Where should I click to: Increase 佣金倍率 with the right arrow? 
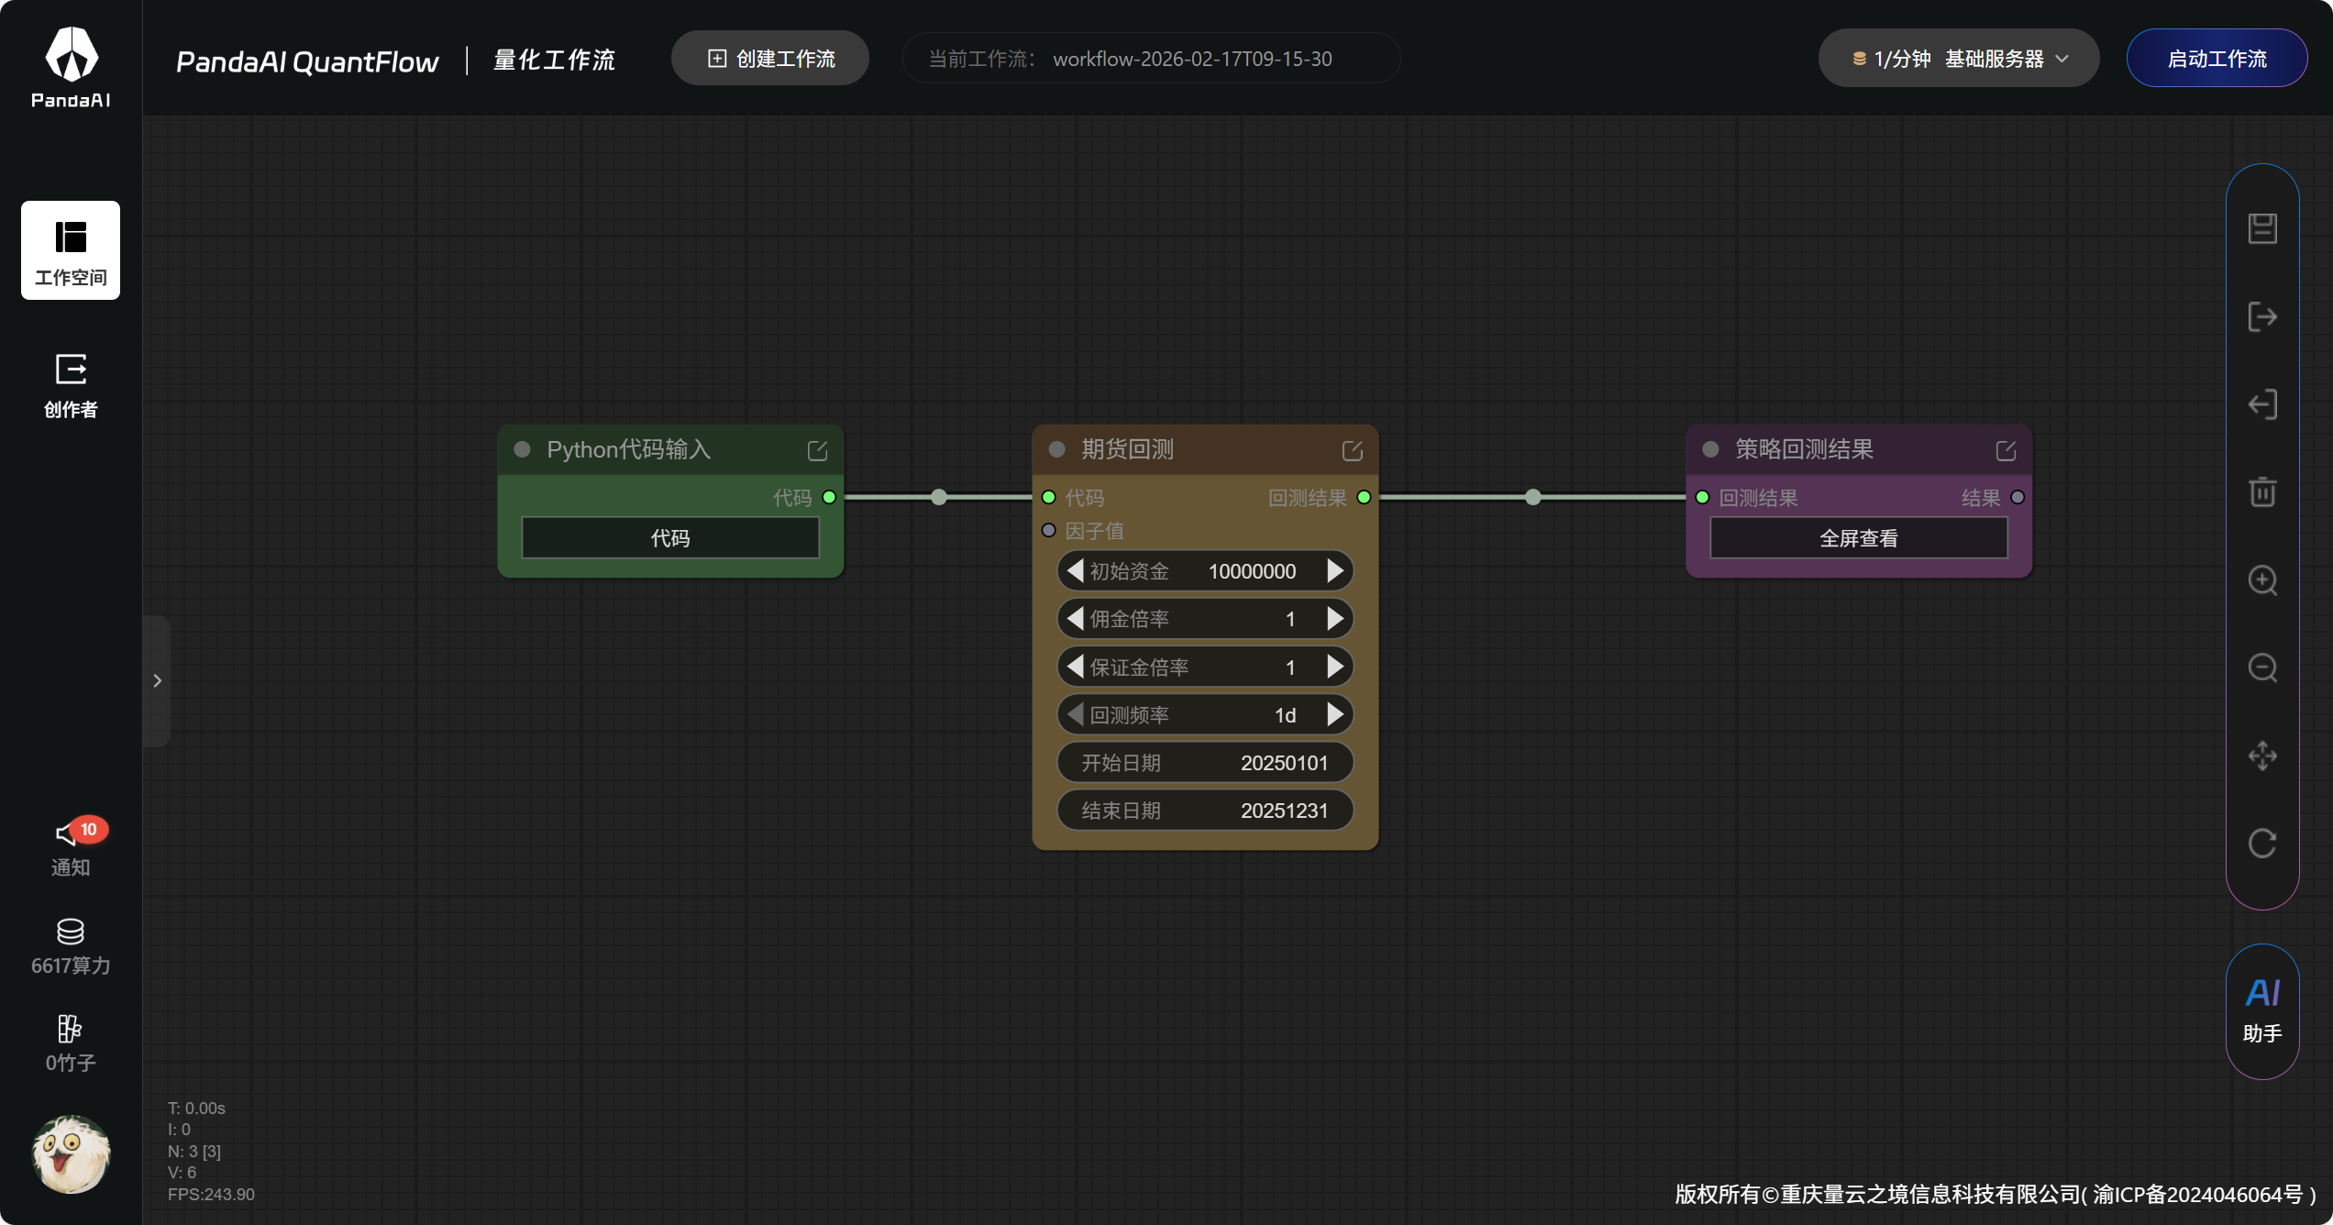pyautogui.click(x=1335, y=619)
